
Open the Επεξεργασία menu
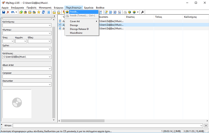coord(18,8)
